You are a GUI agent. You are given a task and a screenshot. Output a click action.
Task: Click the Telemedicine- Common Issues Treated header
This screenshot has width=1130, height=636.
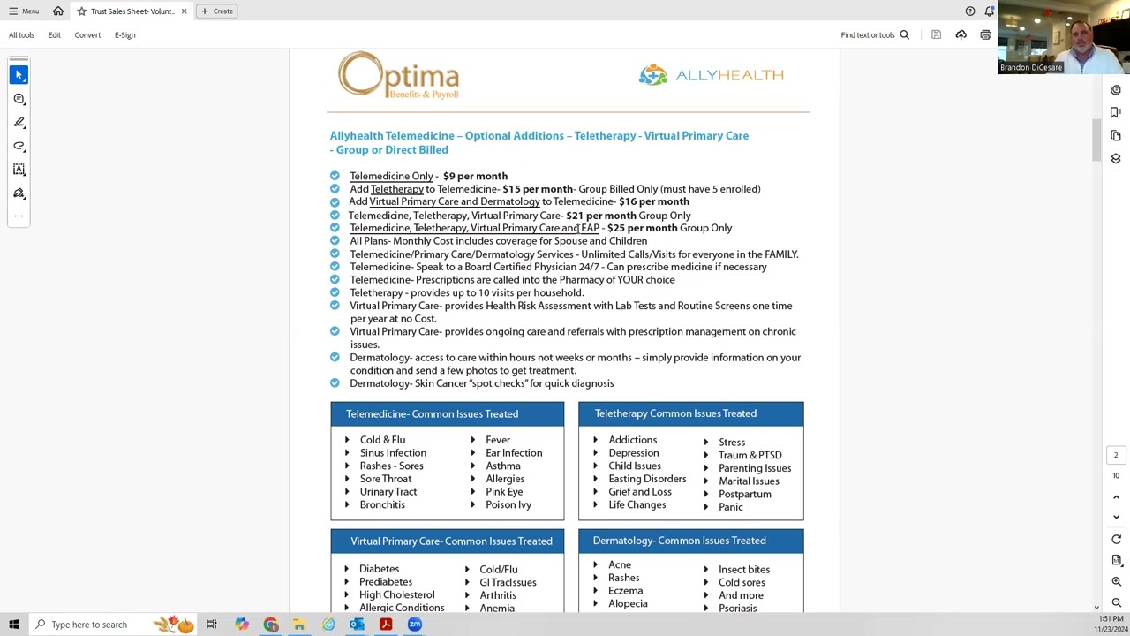pyautogui.click(x=448, y=413)
